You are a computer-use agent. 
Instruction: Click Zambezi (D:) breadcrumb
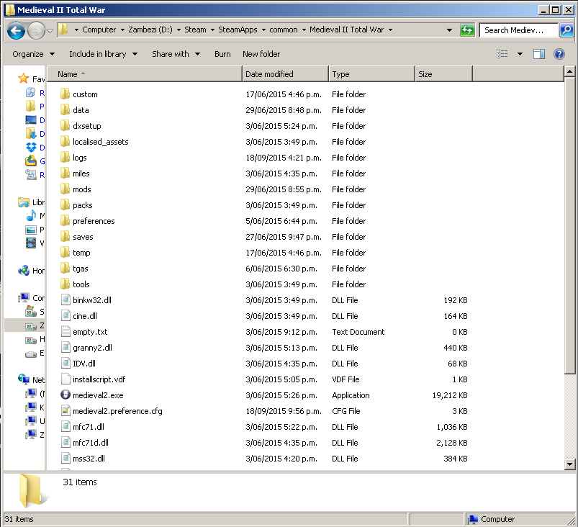(x=150, y=30)
